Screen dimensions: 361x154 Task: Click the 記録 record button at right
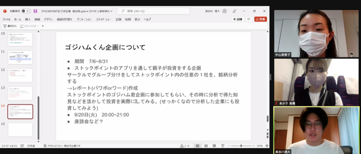[x=238, y=19]
